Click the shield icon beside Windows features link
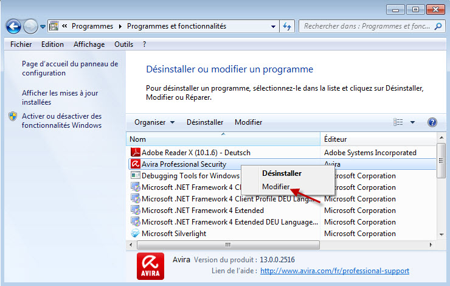This screenshot has height=286, width=450. 13,116
